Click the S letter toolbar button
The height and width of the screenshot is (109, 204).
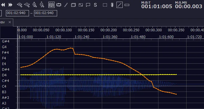pos(95,5)
